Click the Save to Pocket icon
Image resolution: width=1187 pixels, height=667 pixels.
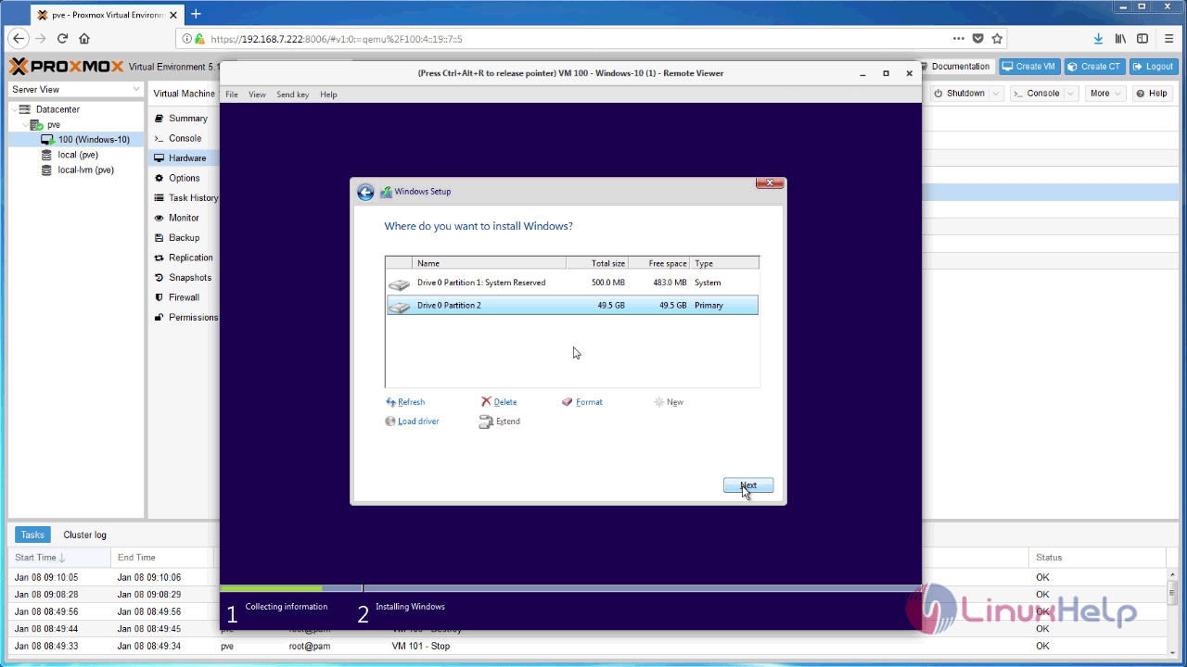pyautogui.click(x=978, y=39)
